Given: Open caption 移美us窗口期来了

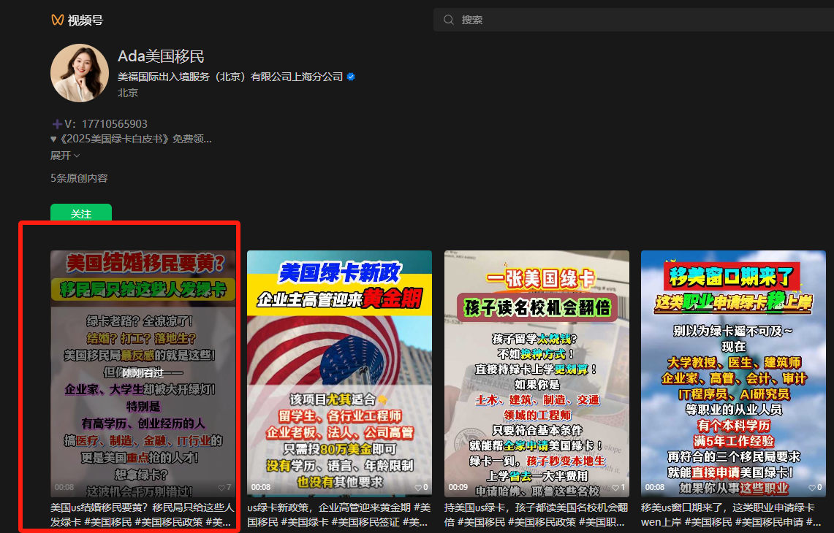Looking at the screenshot, I should [733, 515].
